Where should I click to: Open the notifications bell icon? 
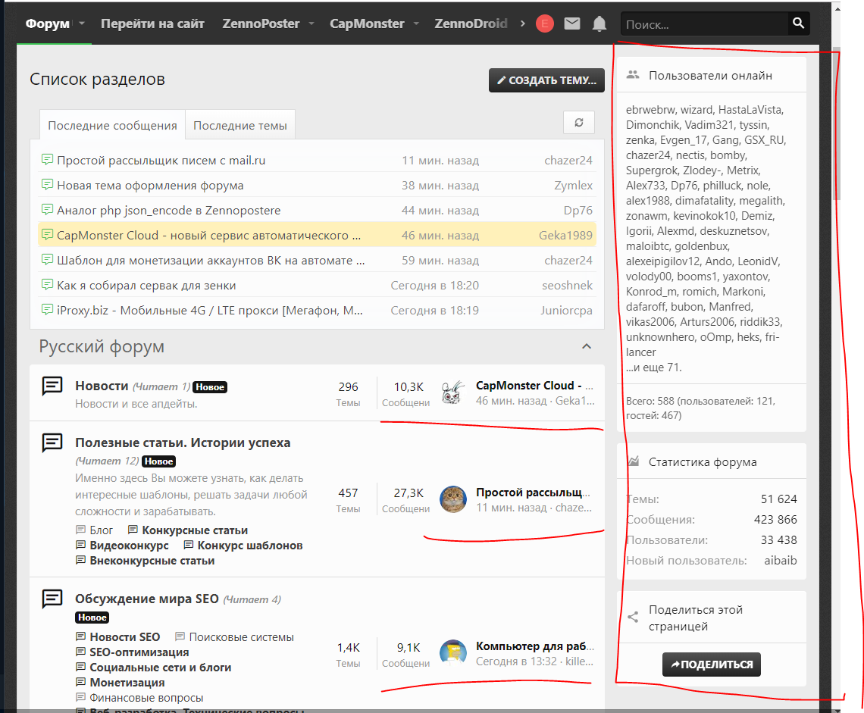coord(599,23)
